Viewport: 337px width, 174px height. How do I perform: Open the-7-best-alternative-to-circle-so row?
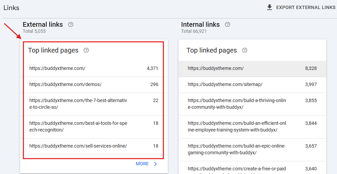pos(94,104)
